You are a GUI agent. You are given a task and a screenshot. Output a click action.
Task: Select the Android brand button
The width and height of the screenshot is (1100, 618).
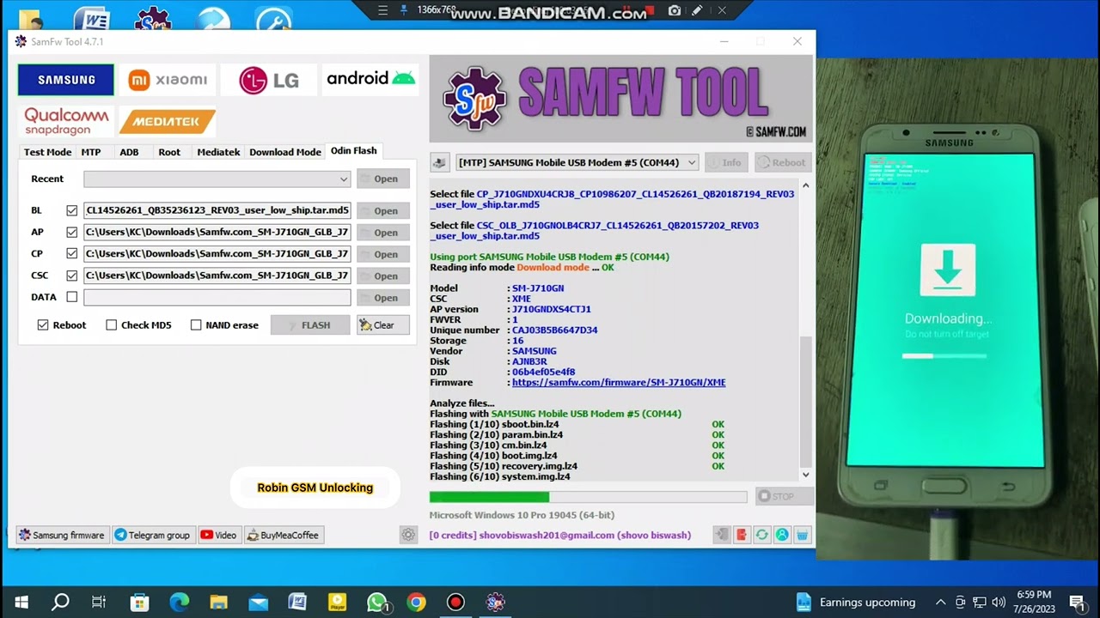click(x=370, y=80)
